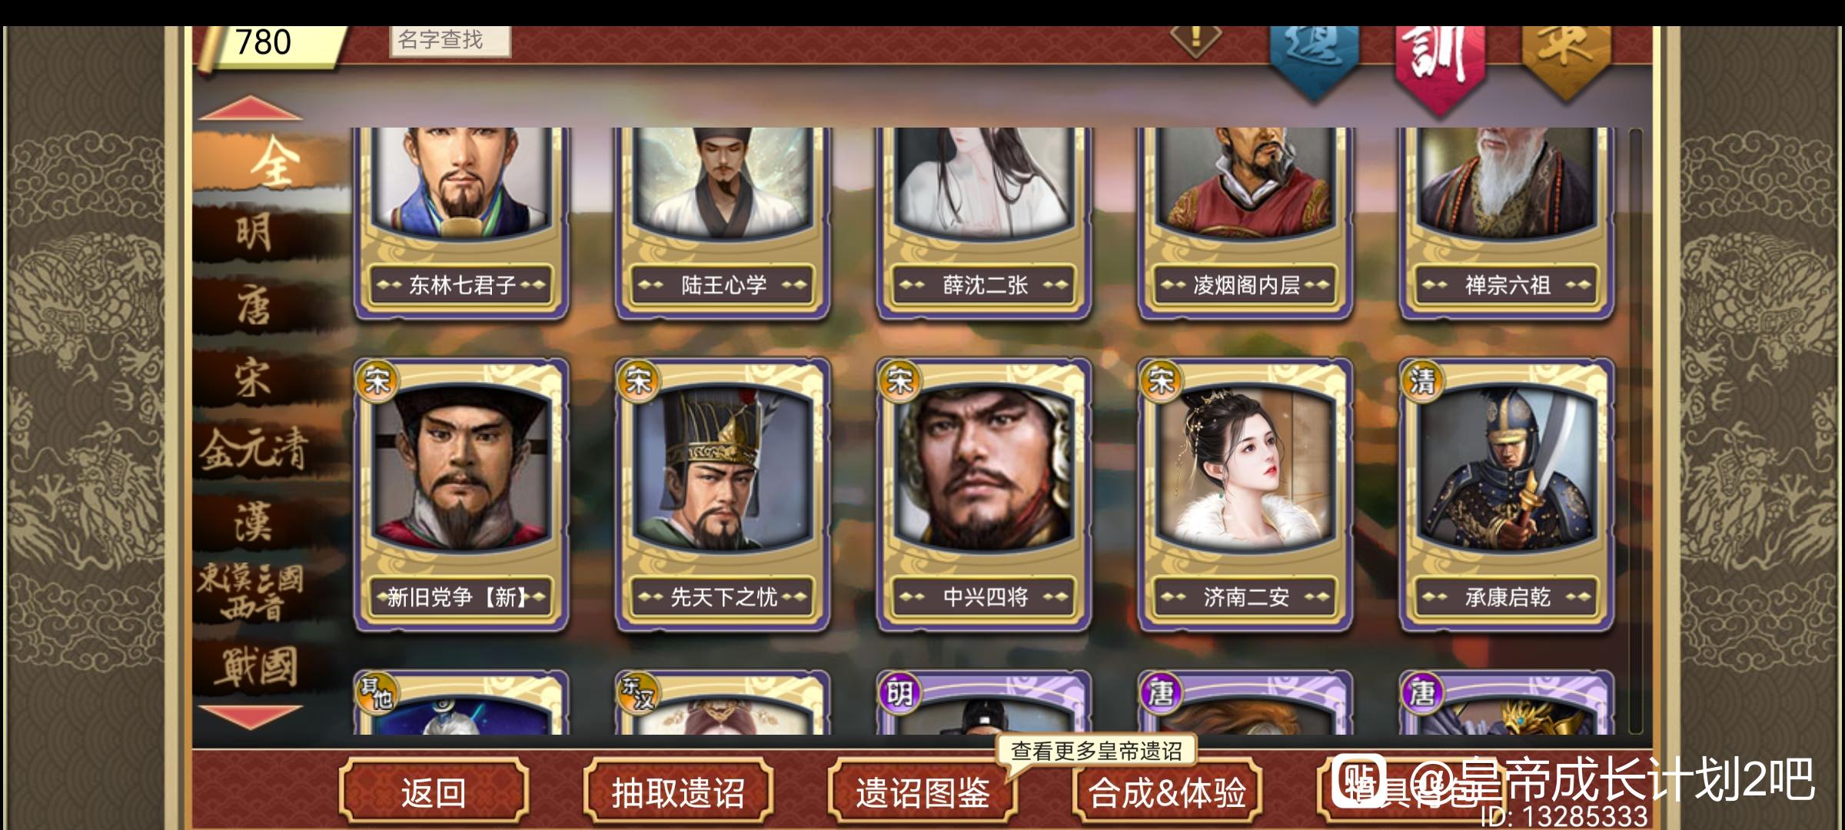Open the 承康启乾 Qing warrior card
This screenshot has height=830, width=1845.
(1506, 495)
